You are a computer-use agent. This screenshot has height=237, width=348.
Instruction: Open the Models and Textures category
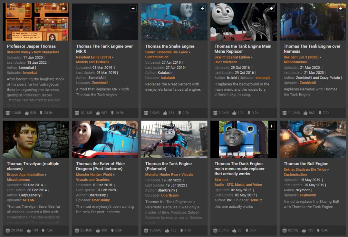click(92, 62)
